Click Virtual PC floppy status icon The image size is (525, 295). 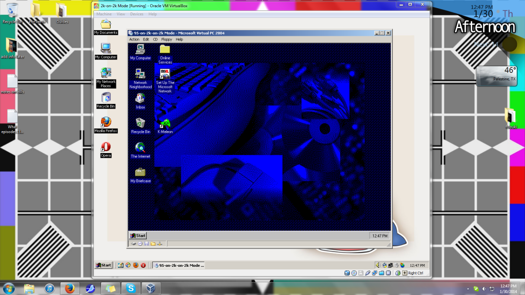(146, 244)
